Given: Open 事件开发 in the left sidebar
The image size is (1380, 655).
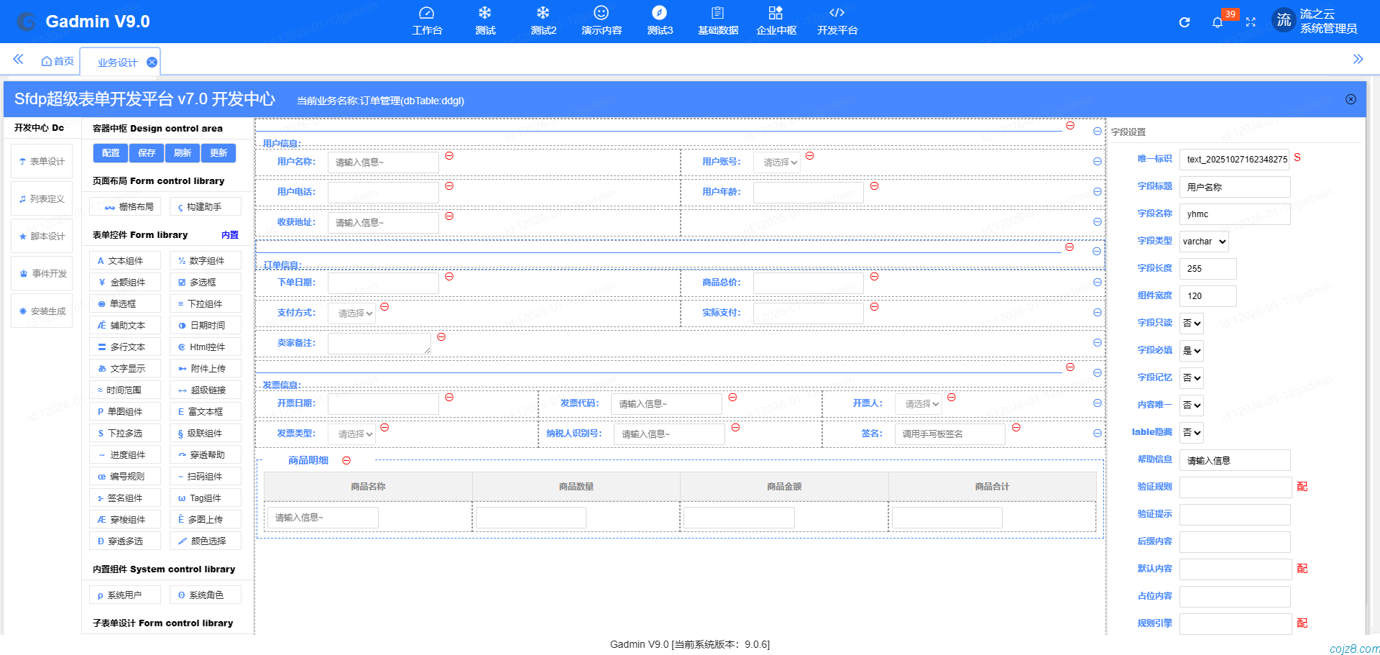Looking at the screenshot, I should click(41, 273).
